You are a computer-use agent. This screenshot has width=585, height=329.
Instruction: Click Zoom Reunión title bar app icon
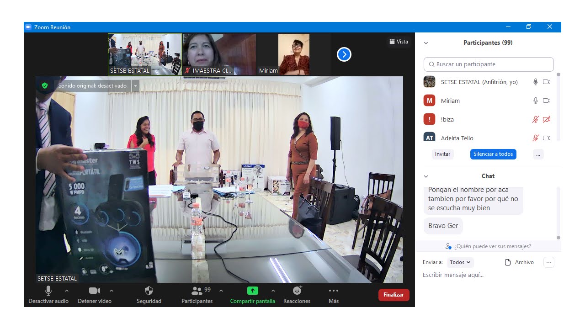coord(28,27)
